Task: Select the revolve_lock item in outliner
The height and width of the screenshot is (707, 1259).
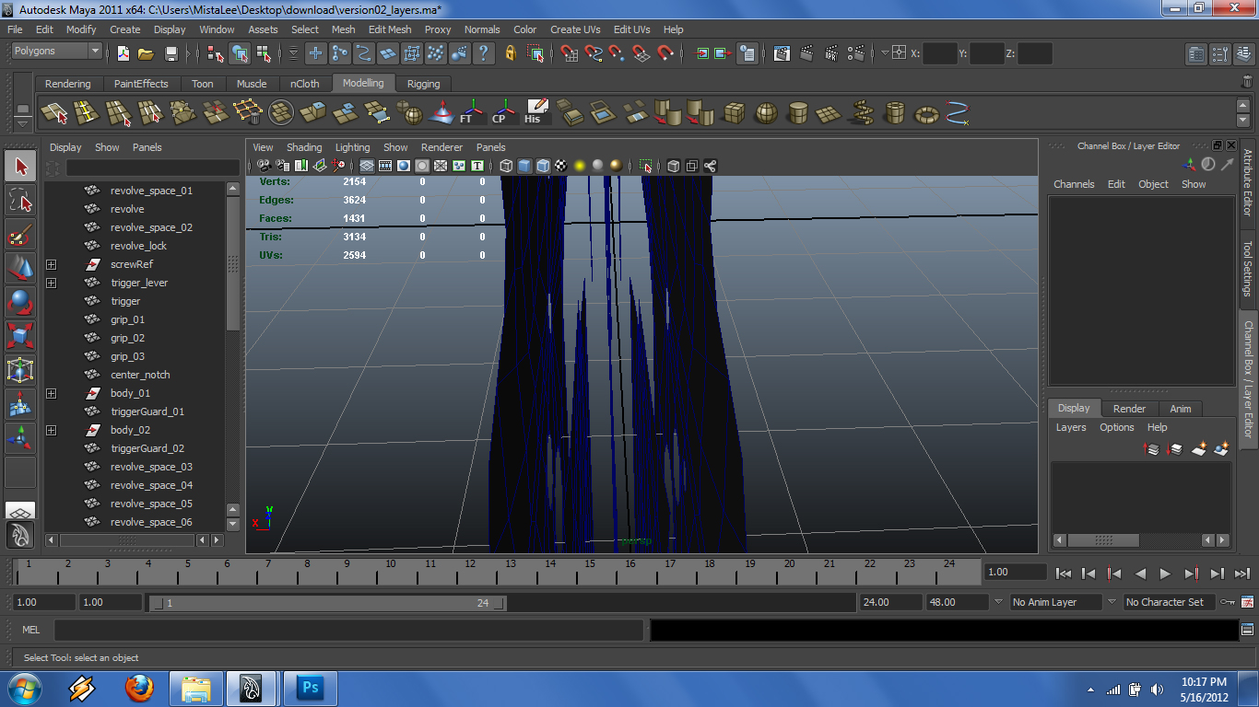Action: (x=138, y=246)
